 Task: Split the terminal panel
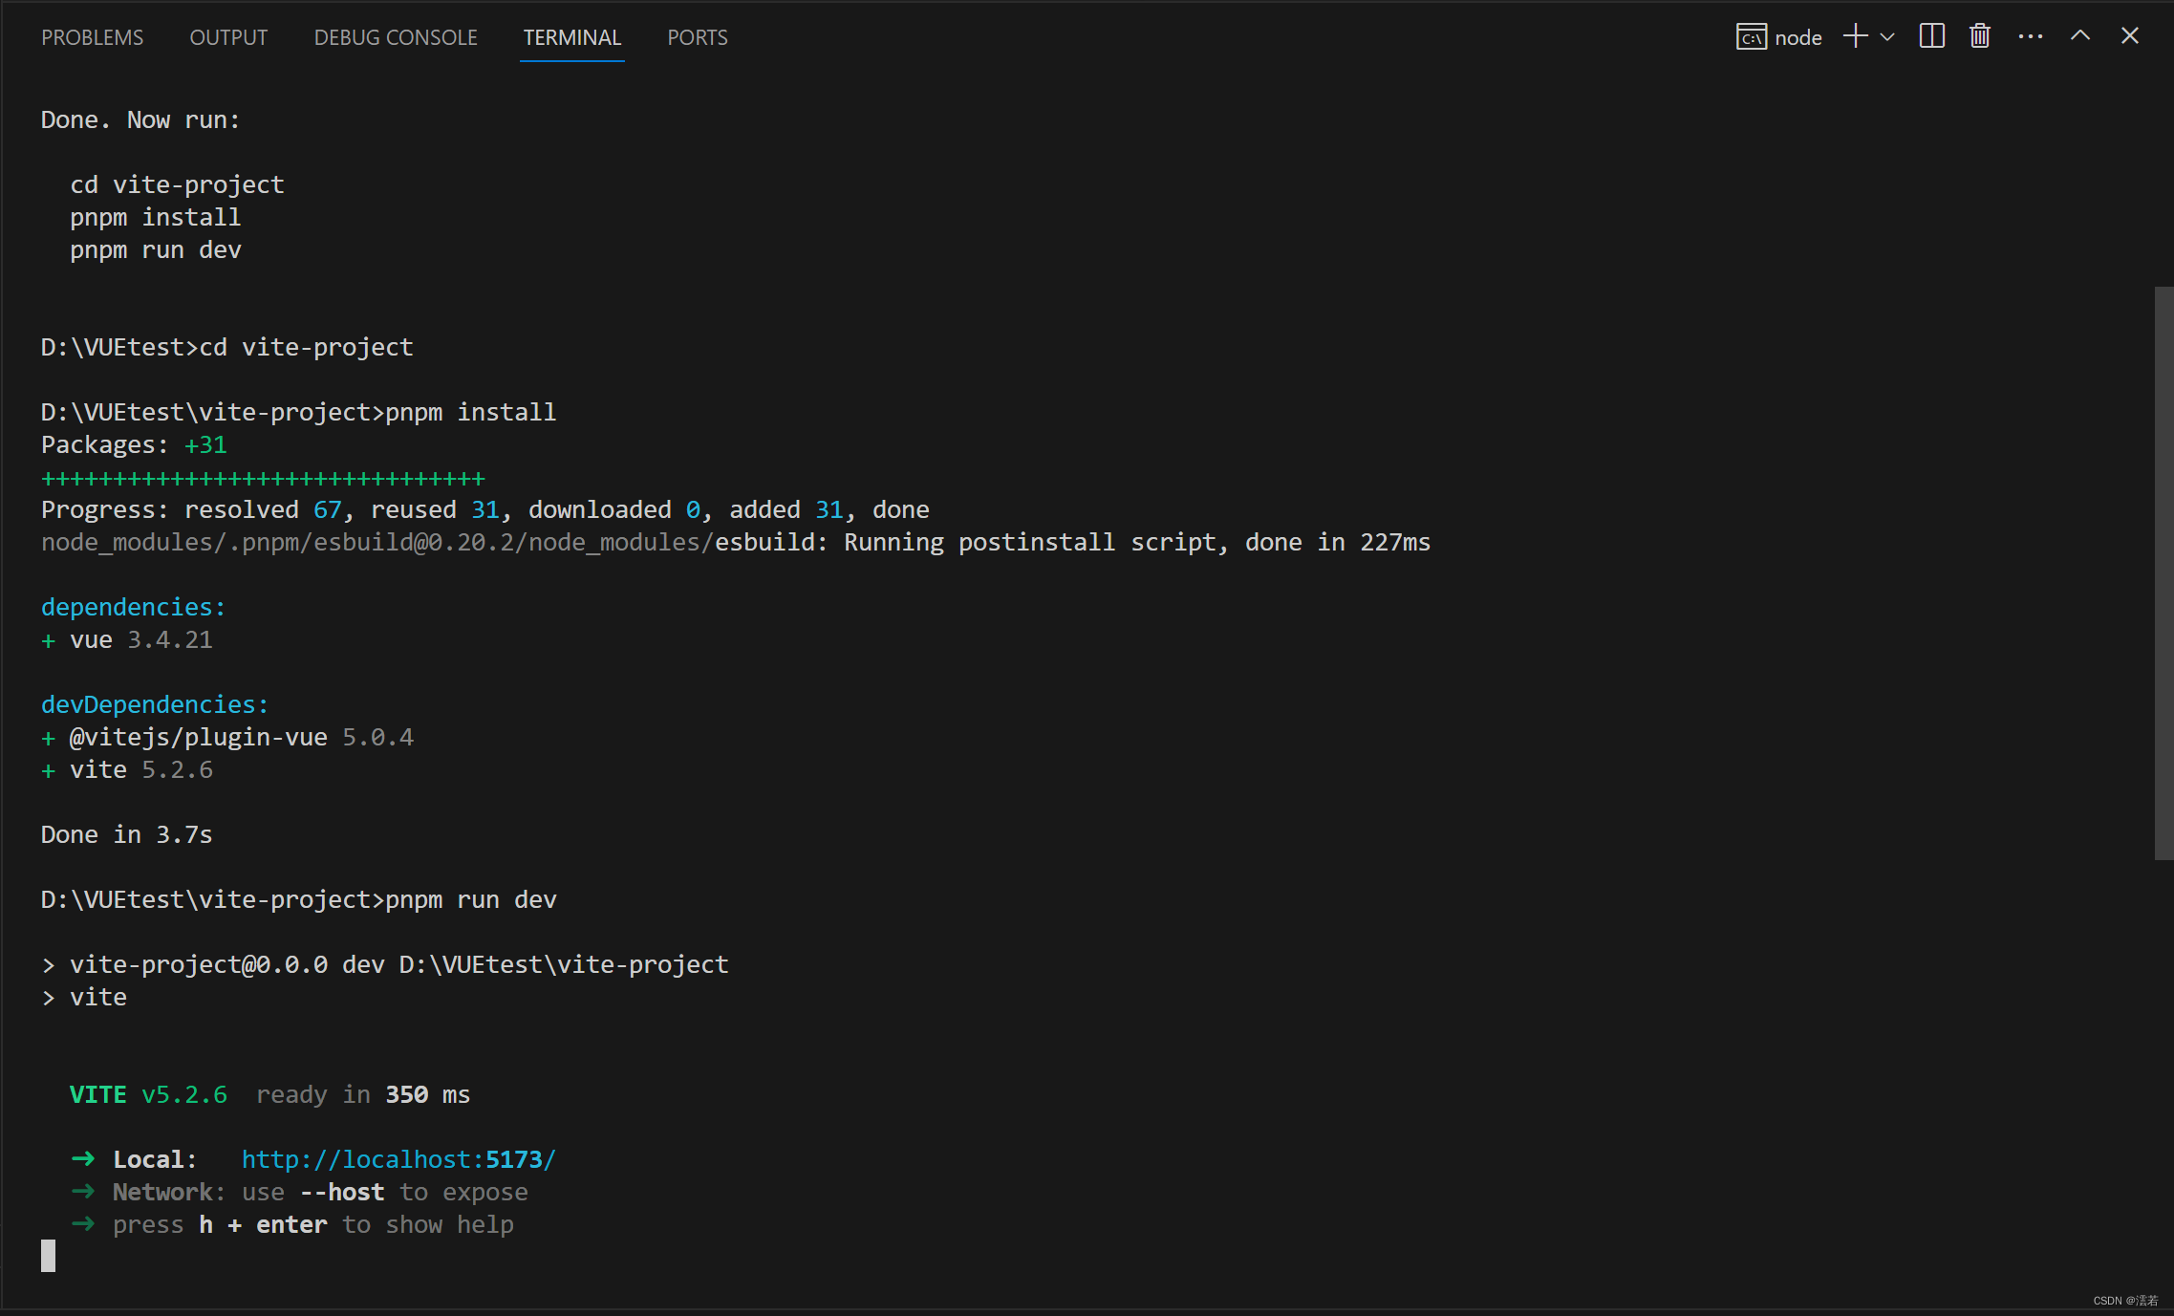(1931, 36)
